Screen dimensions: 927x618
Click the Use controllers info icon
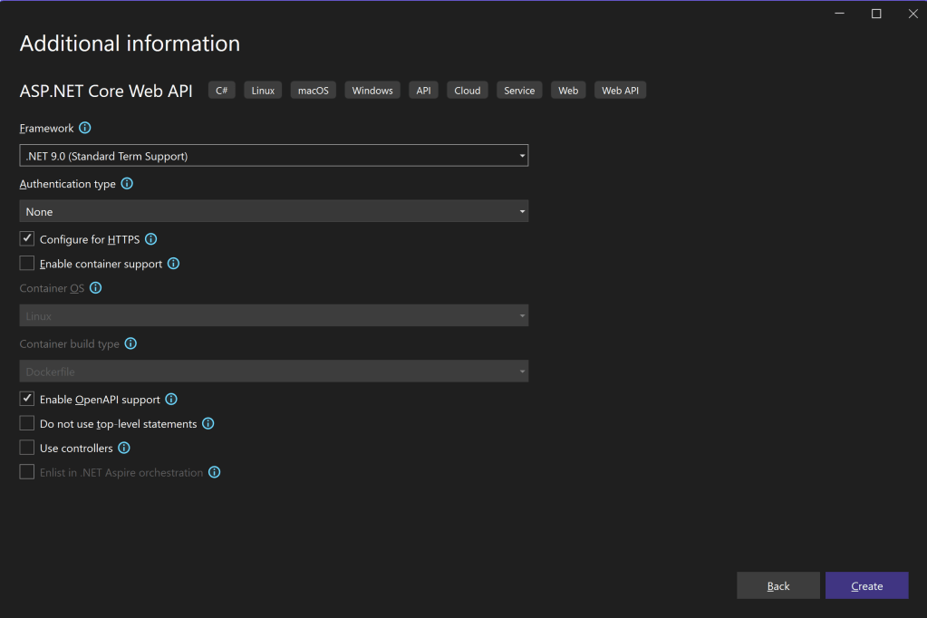(x=124, y=449)
